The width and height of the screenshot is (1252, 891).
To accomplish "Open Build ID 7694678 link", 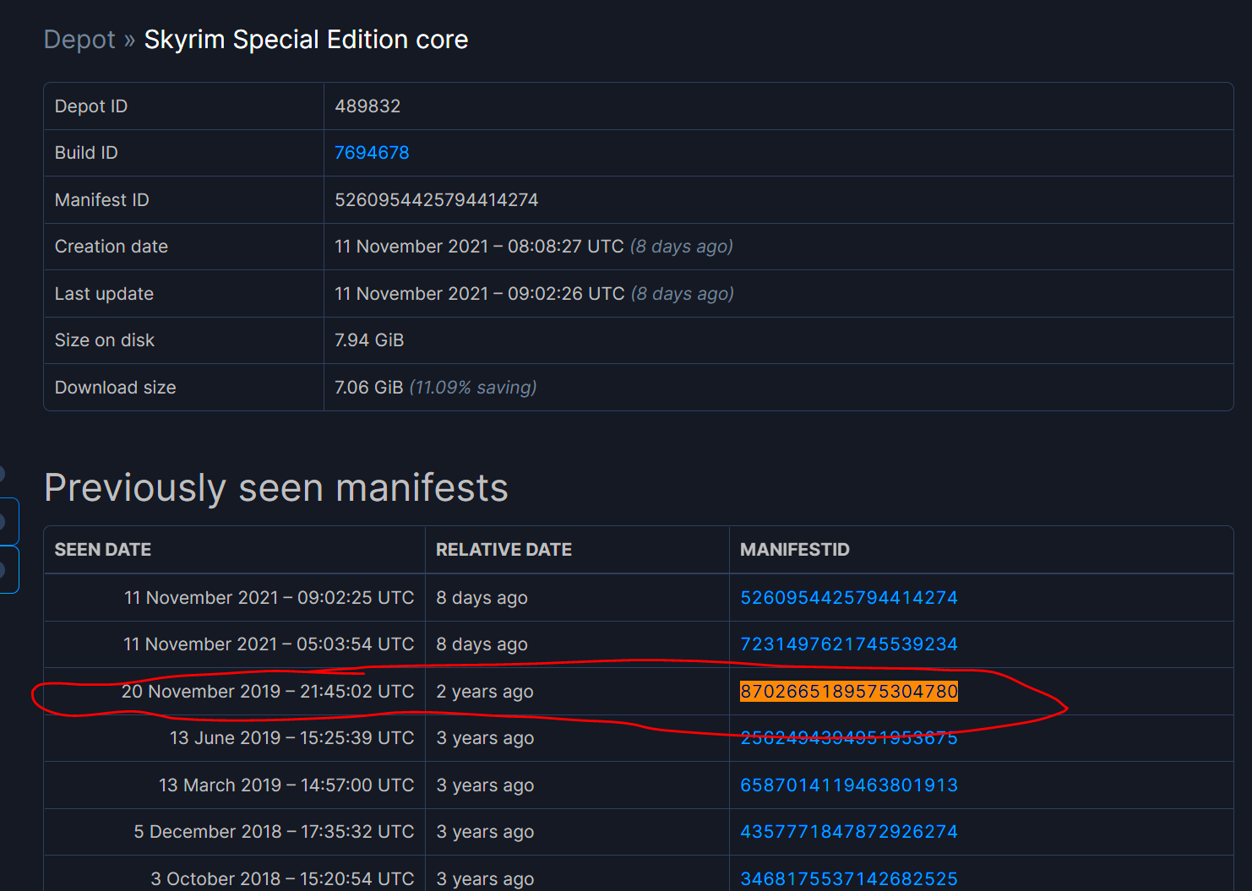I will pos(372,153).
